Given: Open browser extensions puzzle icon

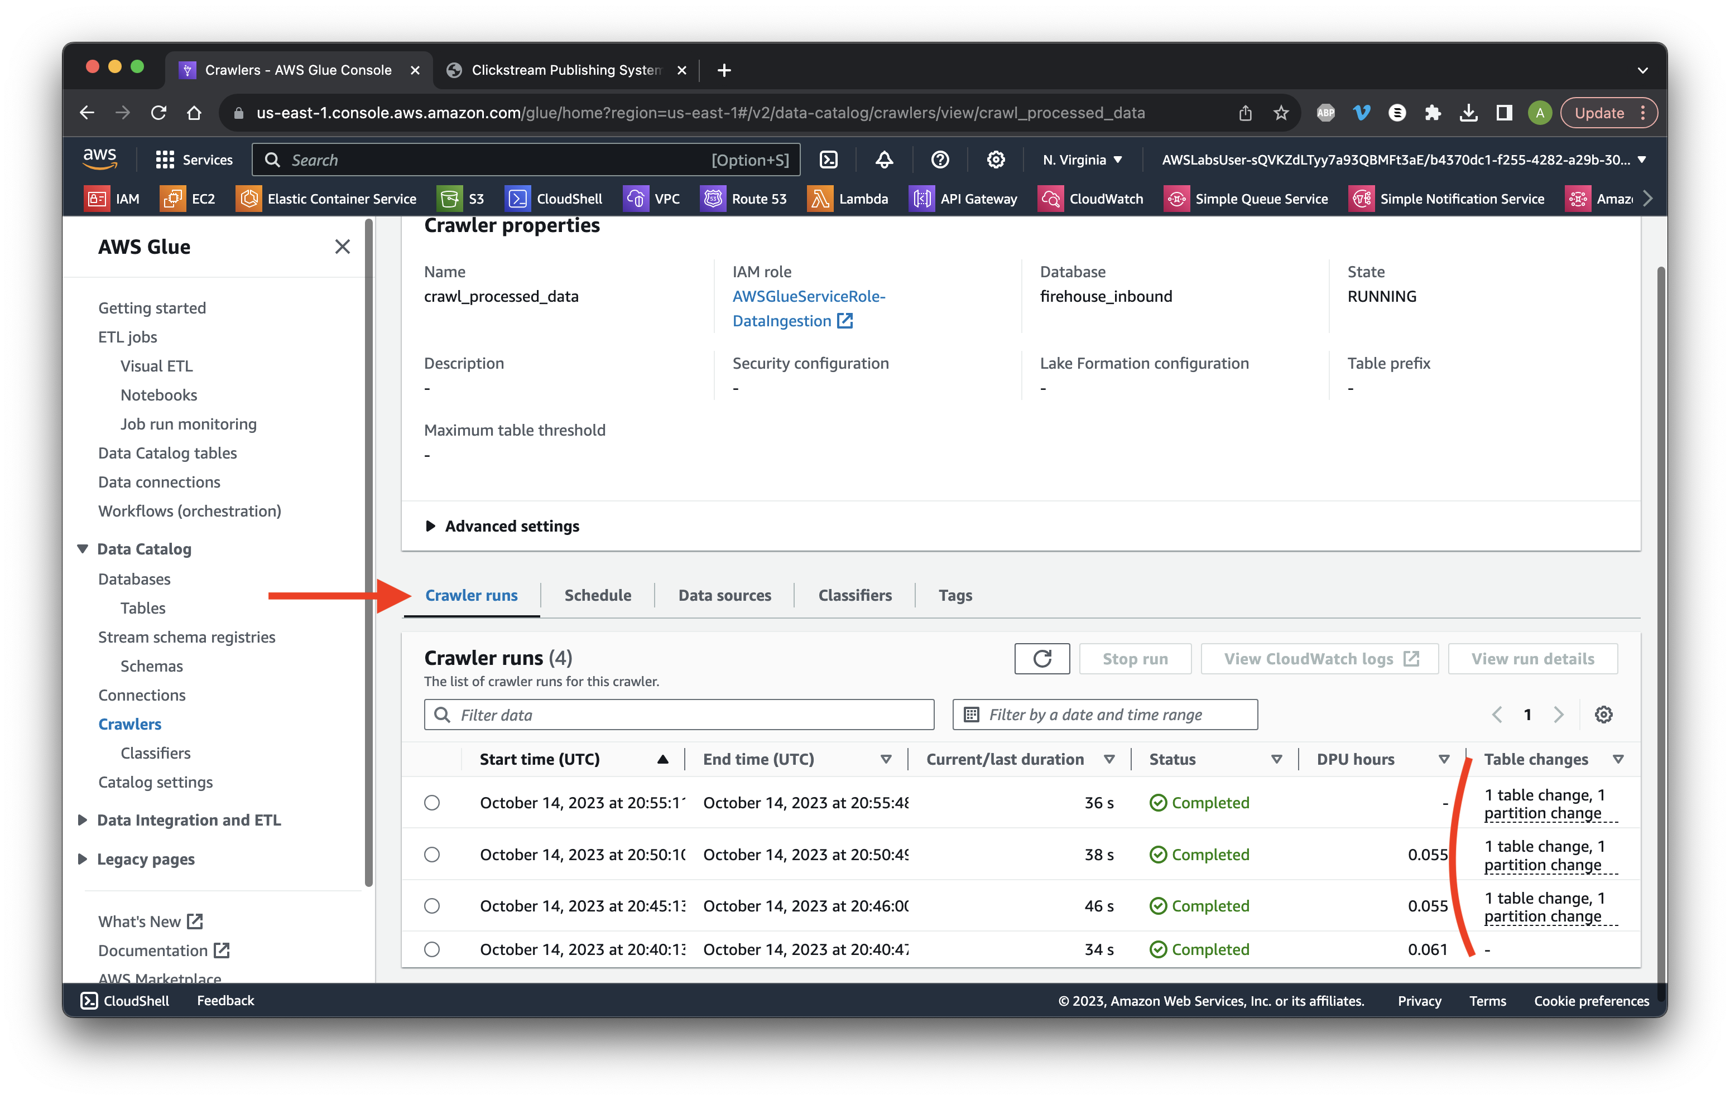Looking at the screenshot, I should (x=1433, y=113).
